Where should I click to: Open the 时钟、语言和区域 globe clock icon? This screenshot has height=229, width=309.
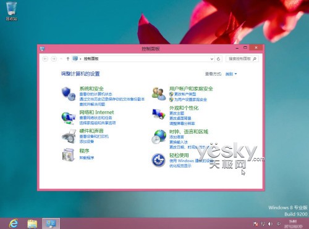[159, 137]
